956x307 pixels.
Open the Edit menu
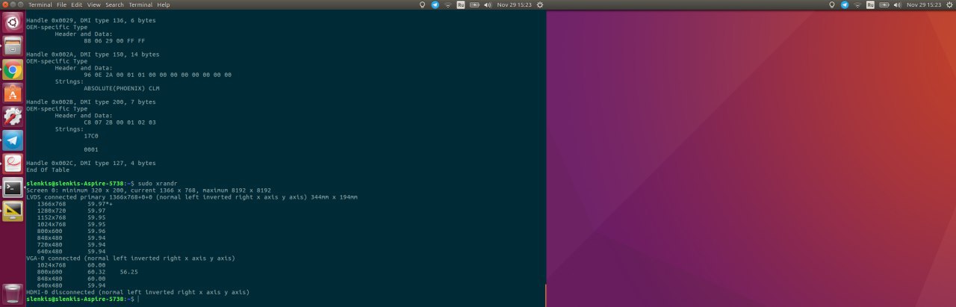tap(77, 4)
